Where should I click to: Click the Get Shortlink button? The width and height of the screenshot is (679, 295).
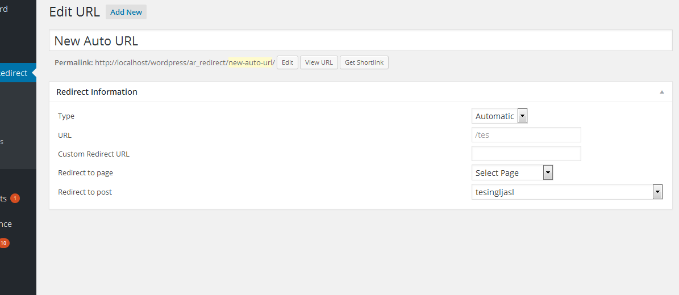(364, 62)
